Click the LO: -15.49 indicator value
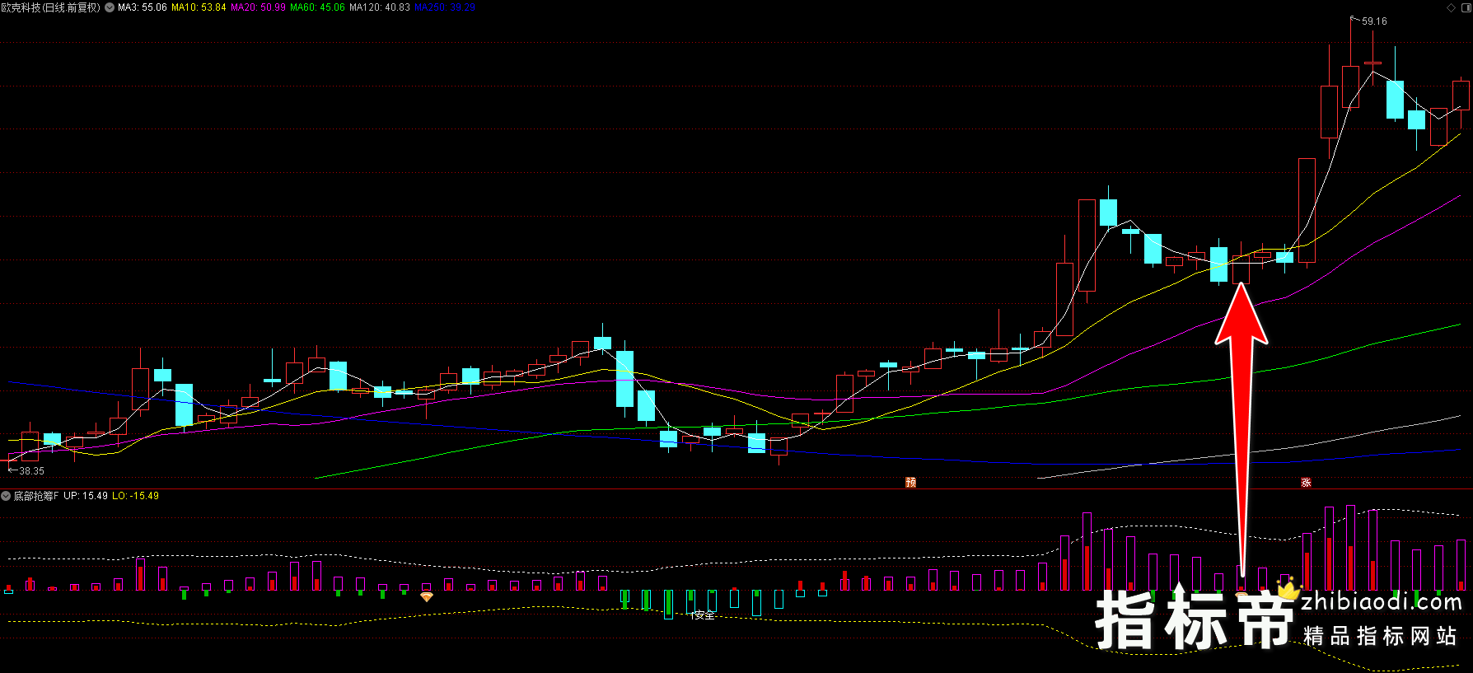The width and height of the screenshot is (1473, 673). pos(135,496)
